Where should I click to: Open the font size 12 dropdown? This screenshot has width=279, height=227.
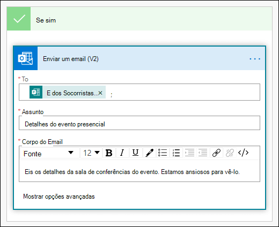click(91, 153)
